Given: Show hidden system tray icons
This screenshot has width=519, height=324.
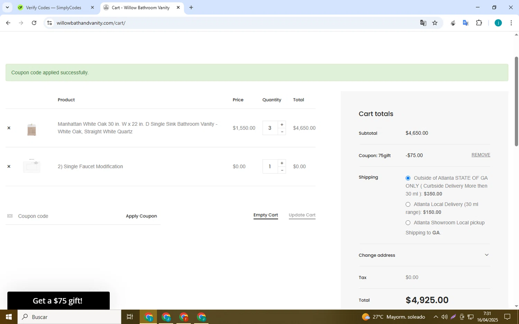Looking at the screenshot, I should (x=436, y=317).
